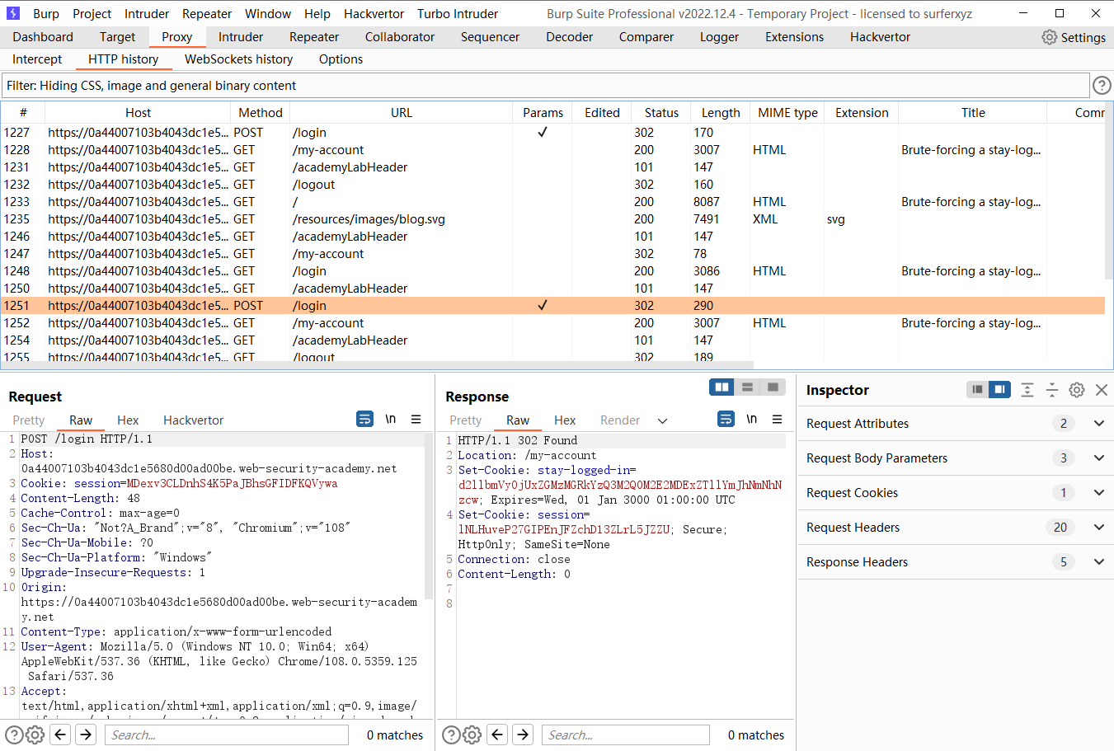Switch Response view to Render

click(620, 420)
